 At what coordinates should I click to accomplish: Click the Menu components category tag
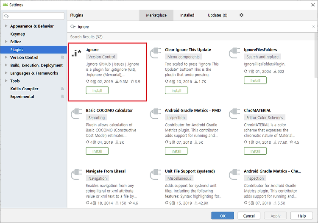pyautogui.click(x=183, y=57)
